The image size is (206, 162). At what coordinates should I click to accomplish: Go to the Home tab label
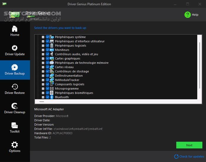pos(15,35)
